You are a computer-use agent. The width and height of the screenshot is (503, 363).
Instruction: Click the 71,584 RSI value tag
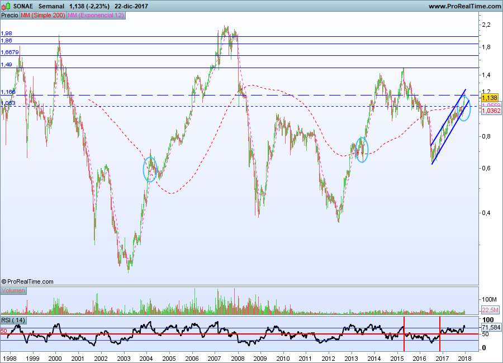tap(491, 327)
